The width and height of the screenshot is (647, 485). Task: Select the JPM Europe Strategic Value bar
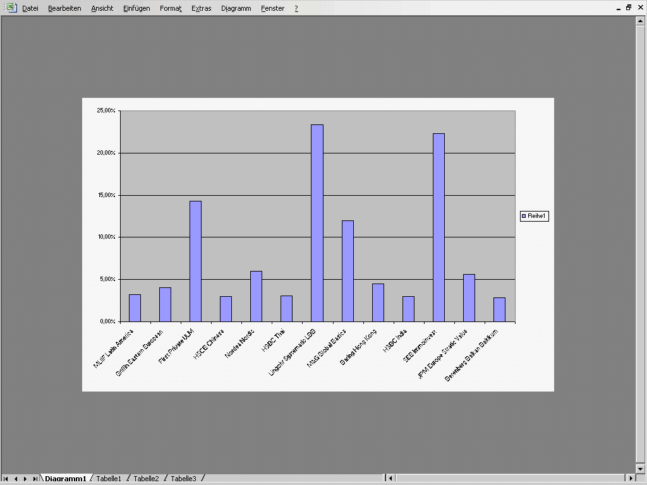[469, 298]
